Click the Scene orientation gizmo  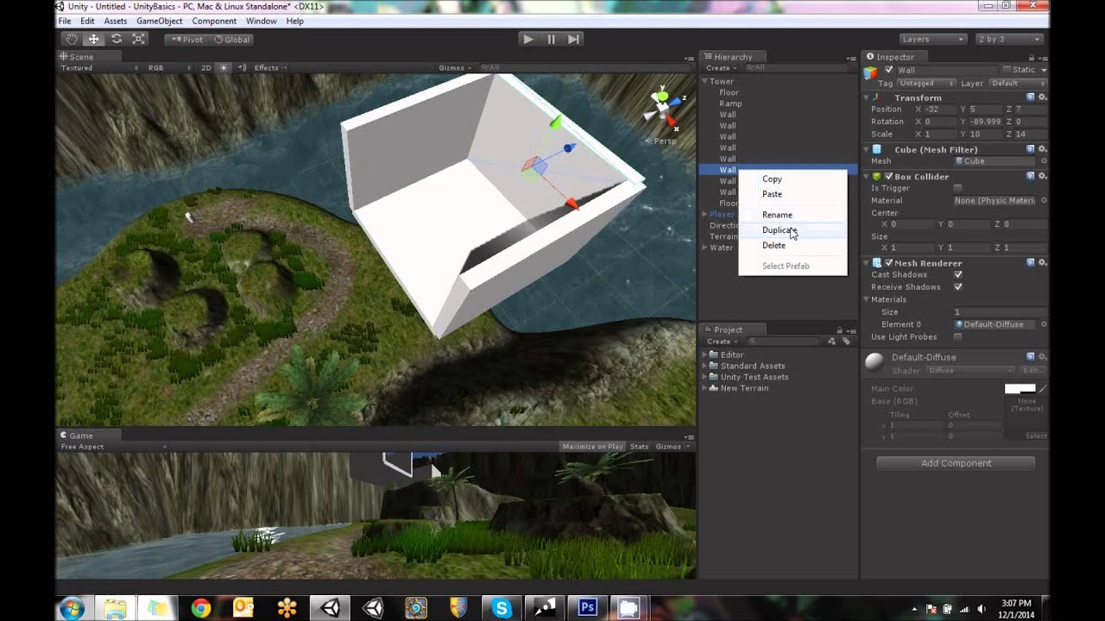(663, 110)
